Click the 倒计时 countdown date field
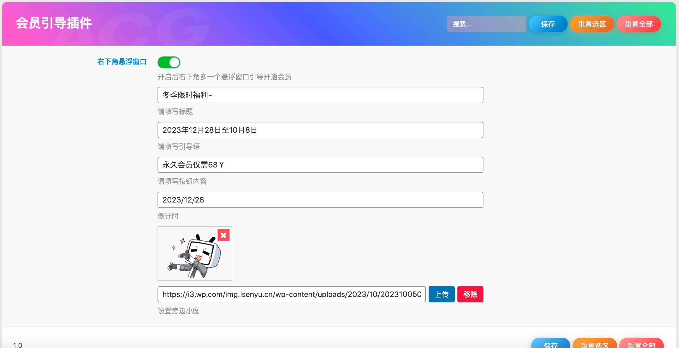 pyautogui.click(x=320, y=200)
